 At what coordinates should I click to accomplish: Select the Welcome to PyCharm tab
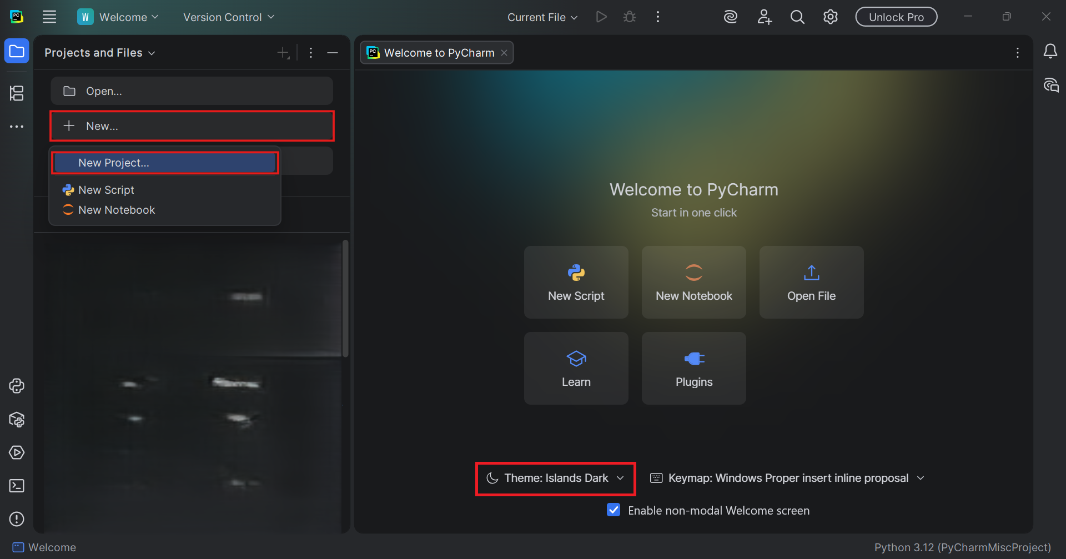pos(436,53)
